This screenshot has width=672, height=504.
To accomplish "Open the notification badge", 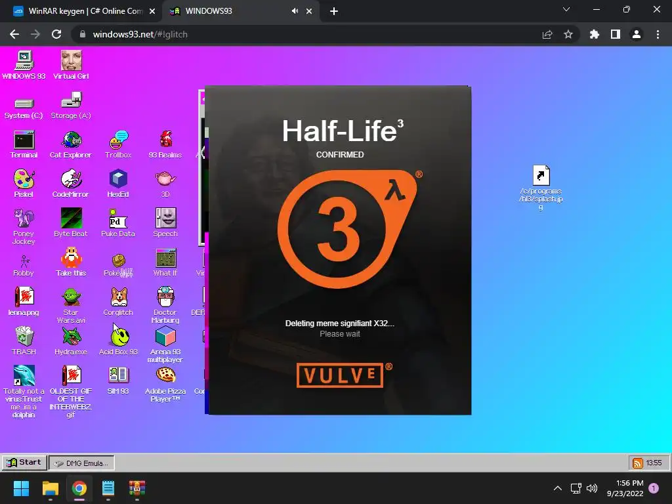I will pyautogui.click(x=654, y=488).
